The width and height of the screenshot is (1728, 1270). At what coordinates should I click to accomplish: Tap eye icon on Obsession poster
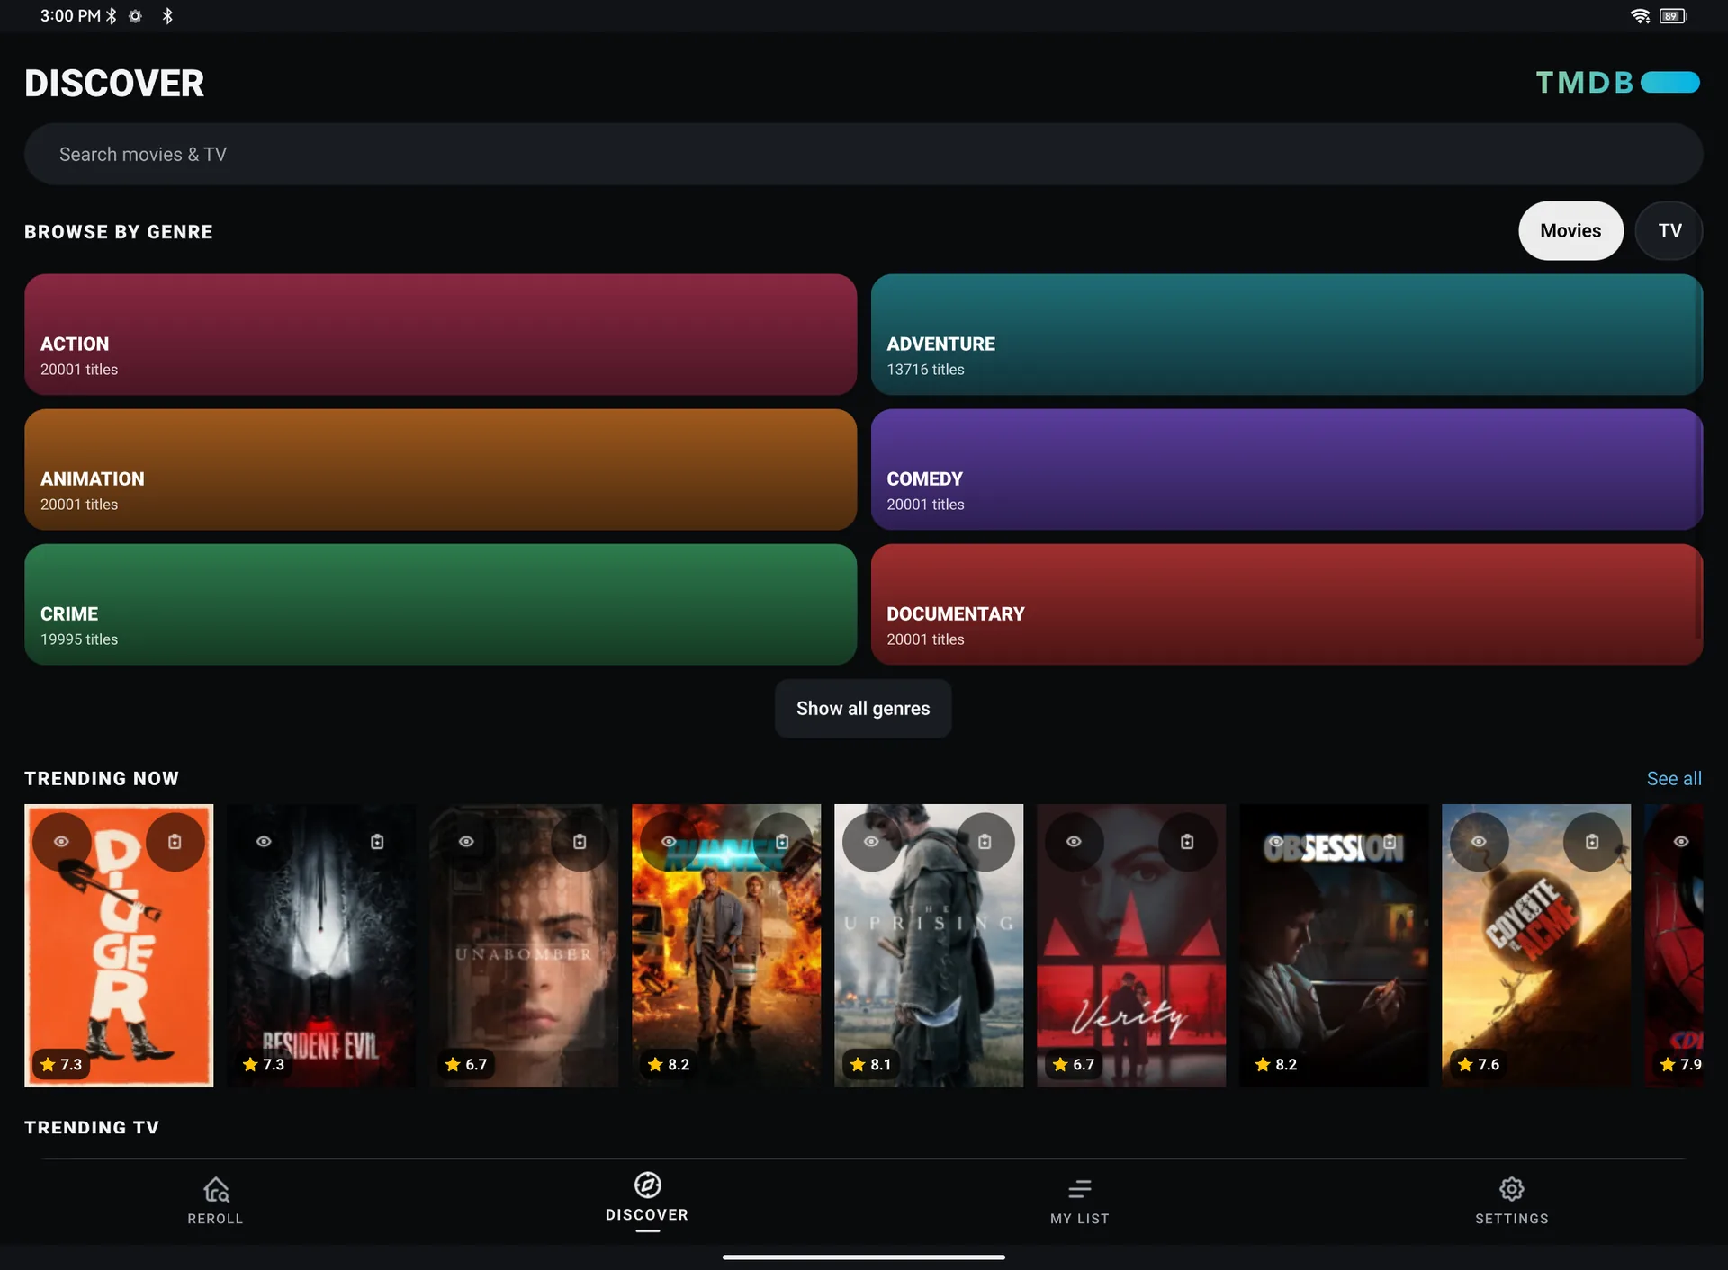pos(1276,842)
